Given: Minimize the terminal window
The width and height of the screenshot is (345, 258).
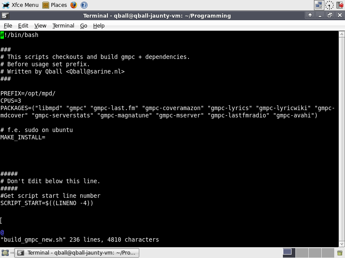Looking at the screenshot, I should pos(320,15).
